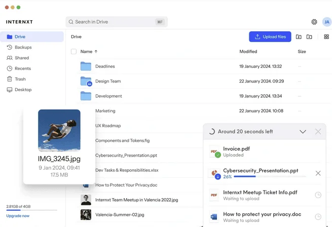This screenshot has width=332, height=227.
Task: Open settings via the gear icon
Action: [x=314, y=22]
